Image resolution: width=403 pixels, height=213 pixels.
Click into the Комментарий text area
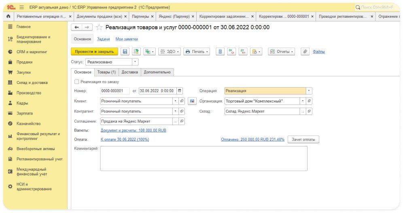click(x=204, y=158)
